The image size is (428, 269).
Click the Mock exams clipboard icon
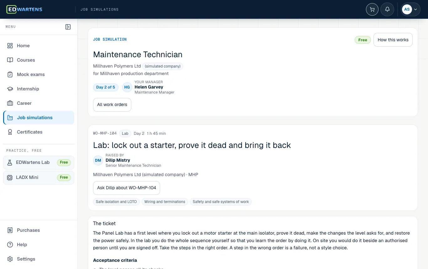click(x=10, y=74)
